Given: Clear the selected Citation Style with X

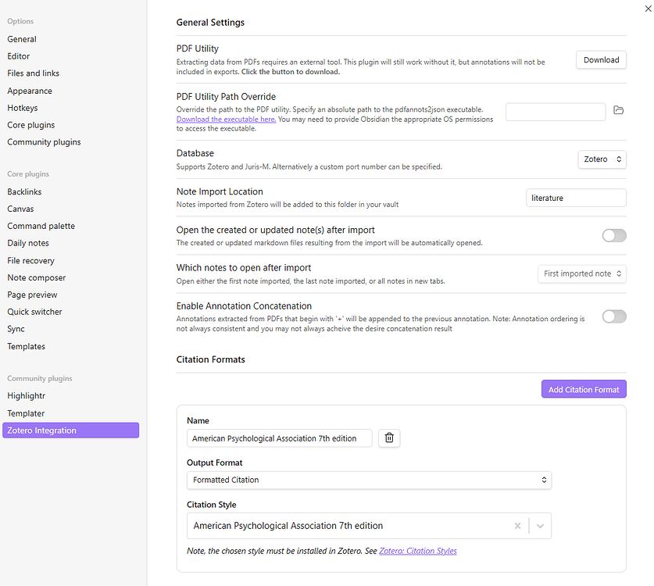Looking at the screenshot, I should click(517, 526).
